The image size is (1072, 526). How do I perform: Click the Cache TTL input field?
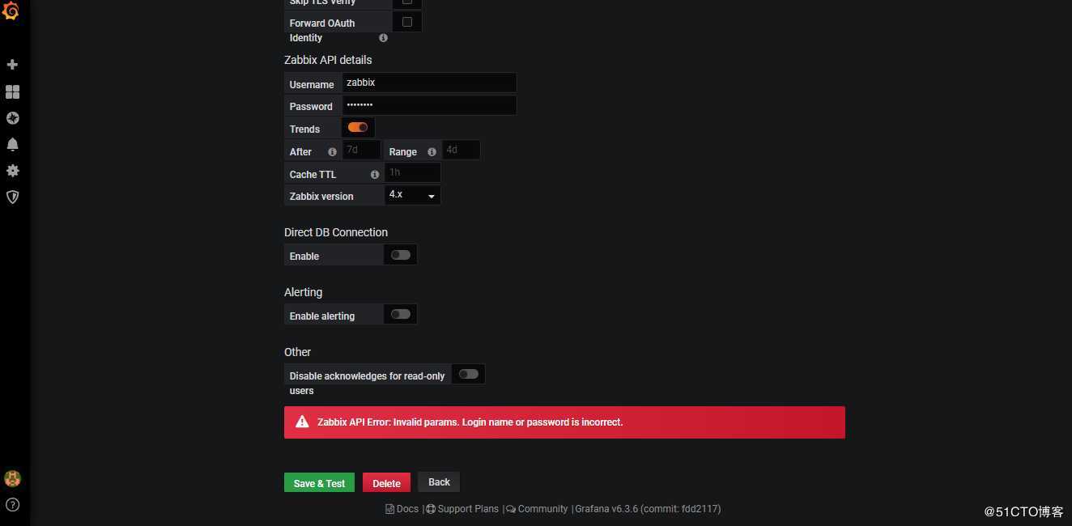(x=412, y=172)
